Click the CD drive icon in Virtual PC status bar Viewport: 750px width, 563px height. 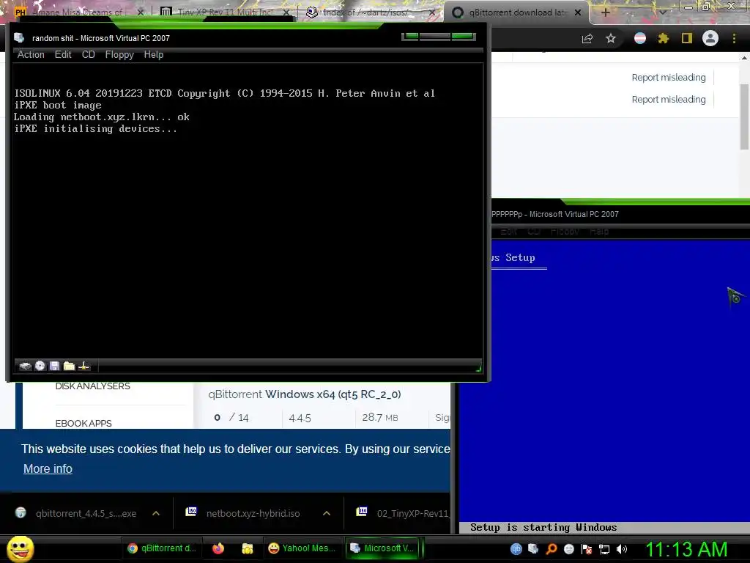(40, 366)
